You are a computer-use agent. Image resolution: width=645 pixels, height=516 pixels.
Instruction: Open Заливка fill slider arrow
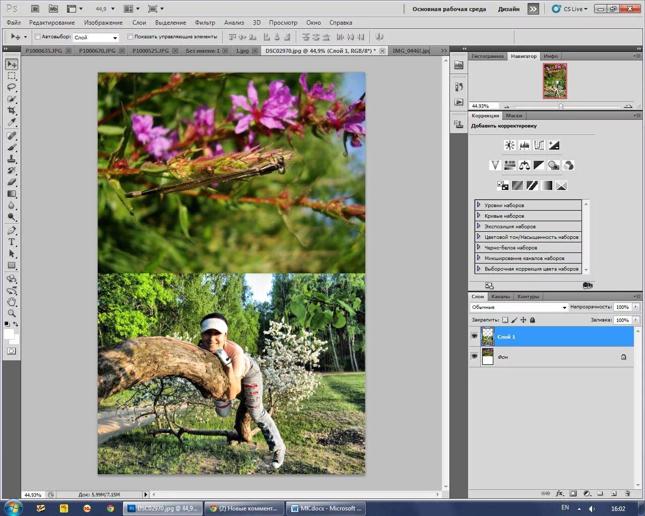pyautogui.click(x=636, y=320)
